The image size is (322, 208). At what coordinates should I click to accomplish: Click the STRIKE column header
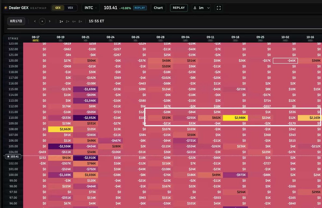click(x=13, y=38)
